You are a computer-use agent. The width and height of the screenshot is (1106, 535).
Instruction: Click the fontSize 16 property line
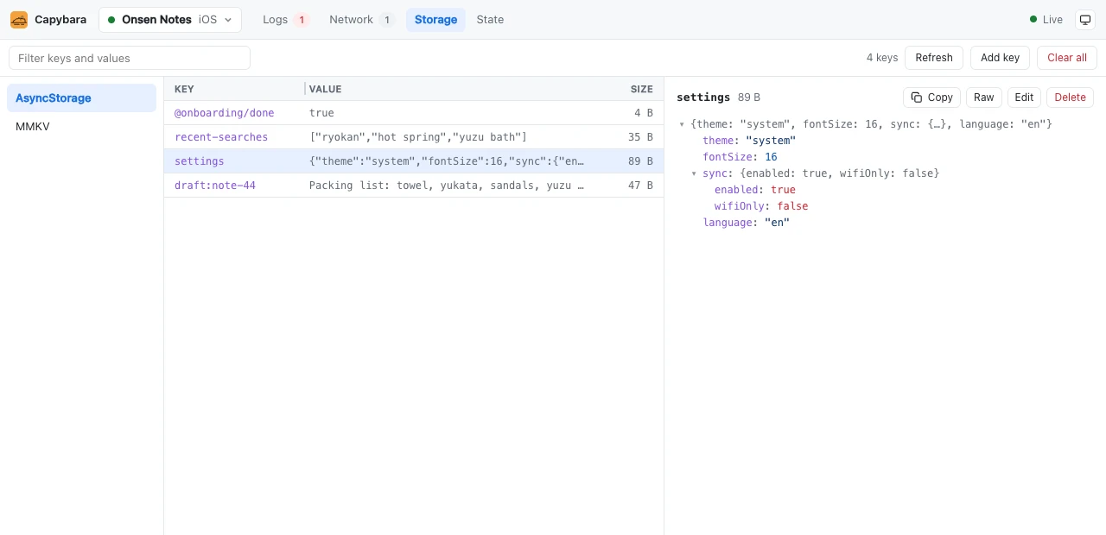(x=740, y=157)
